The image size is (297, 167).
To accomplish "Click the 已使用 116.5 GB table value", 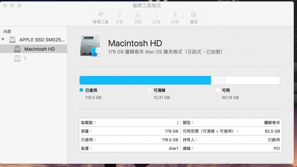I will pyautogui.click(x=170, y=140).
